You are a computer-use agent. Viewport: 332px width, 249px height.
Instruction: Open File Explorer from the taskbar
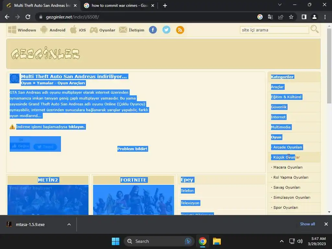point(217,241)
